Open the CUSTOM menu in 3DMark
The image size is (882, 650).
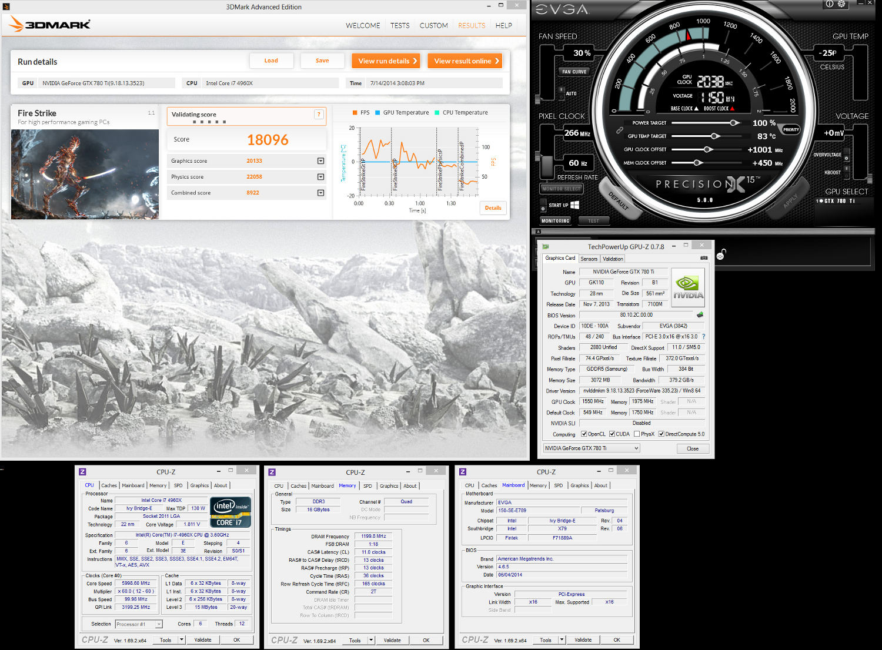click(x=434, y=26)
